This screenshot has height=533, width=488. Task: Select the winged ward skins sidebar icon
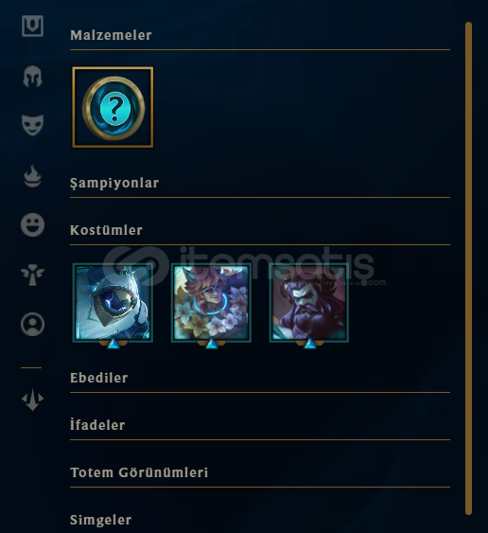click(32, 275)
